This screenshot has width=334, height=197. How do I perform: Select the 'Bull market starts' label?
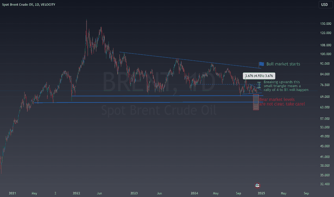coord(283,64)
